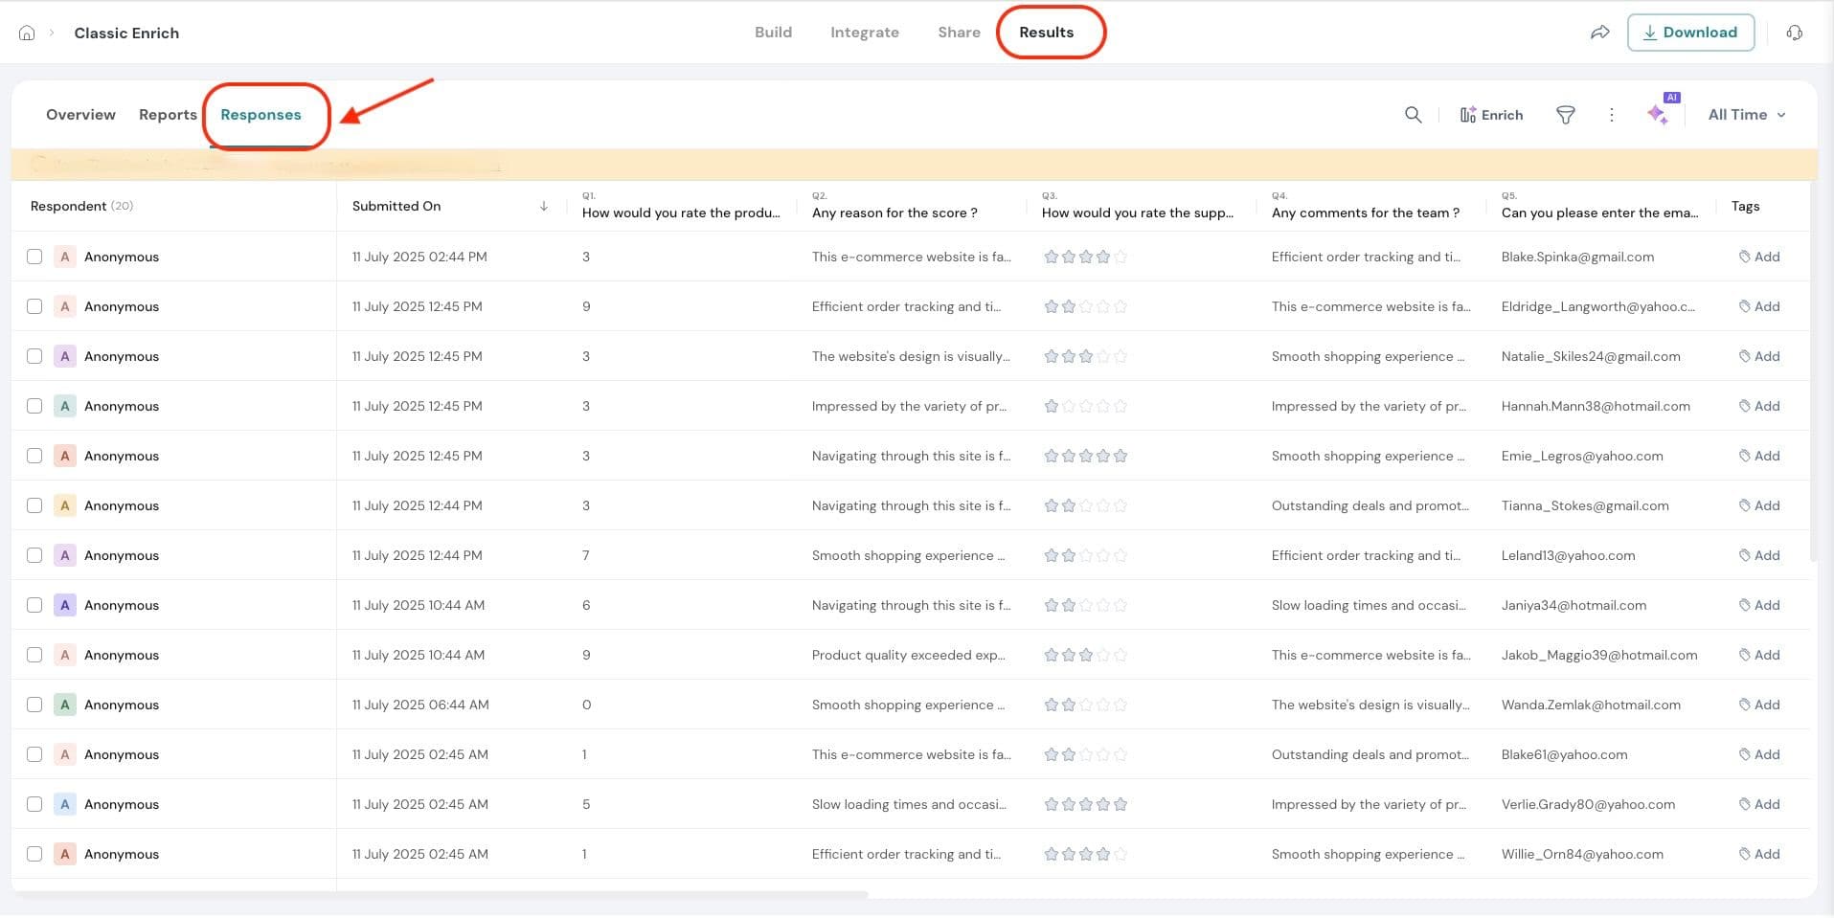The image size is (1834, 918).
Task: Launch the AI sparkle assistant icon
Action: pos(1658,114)
